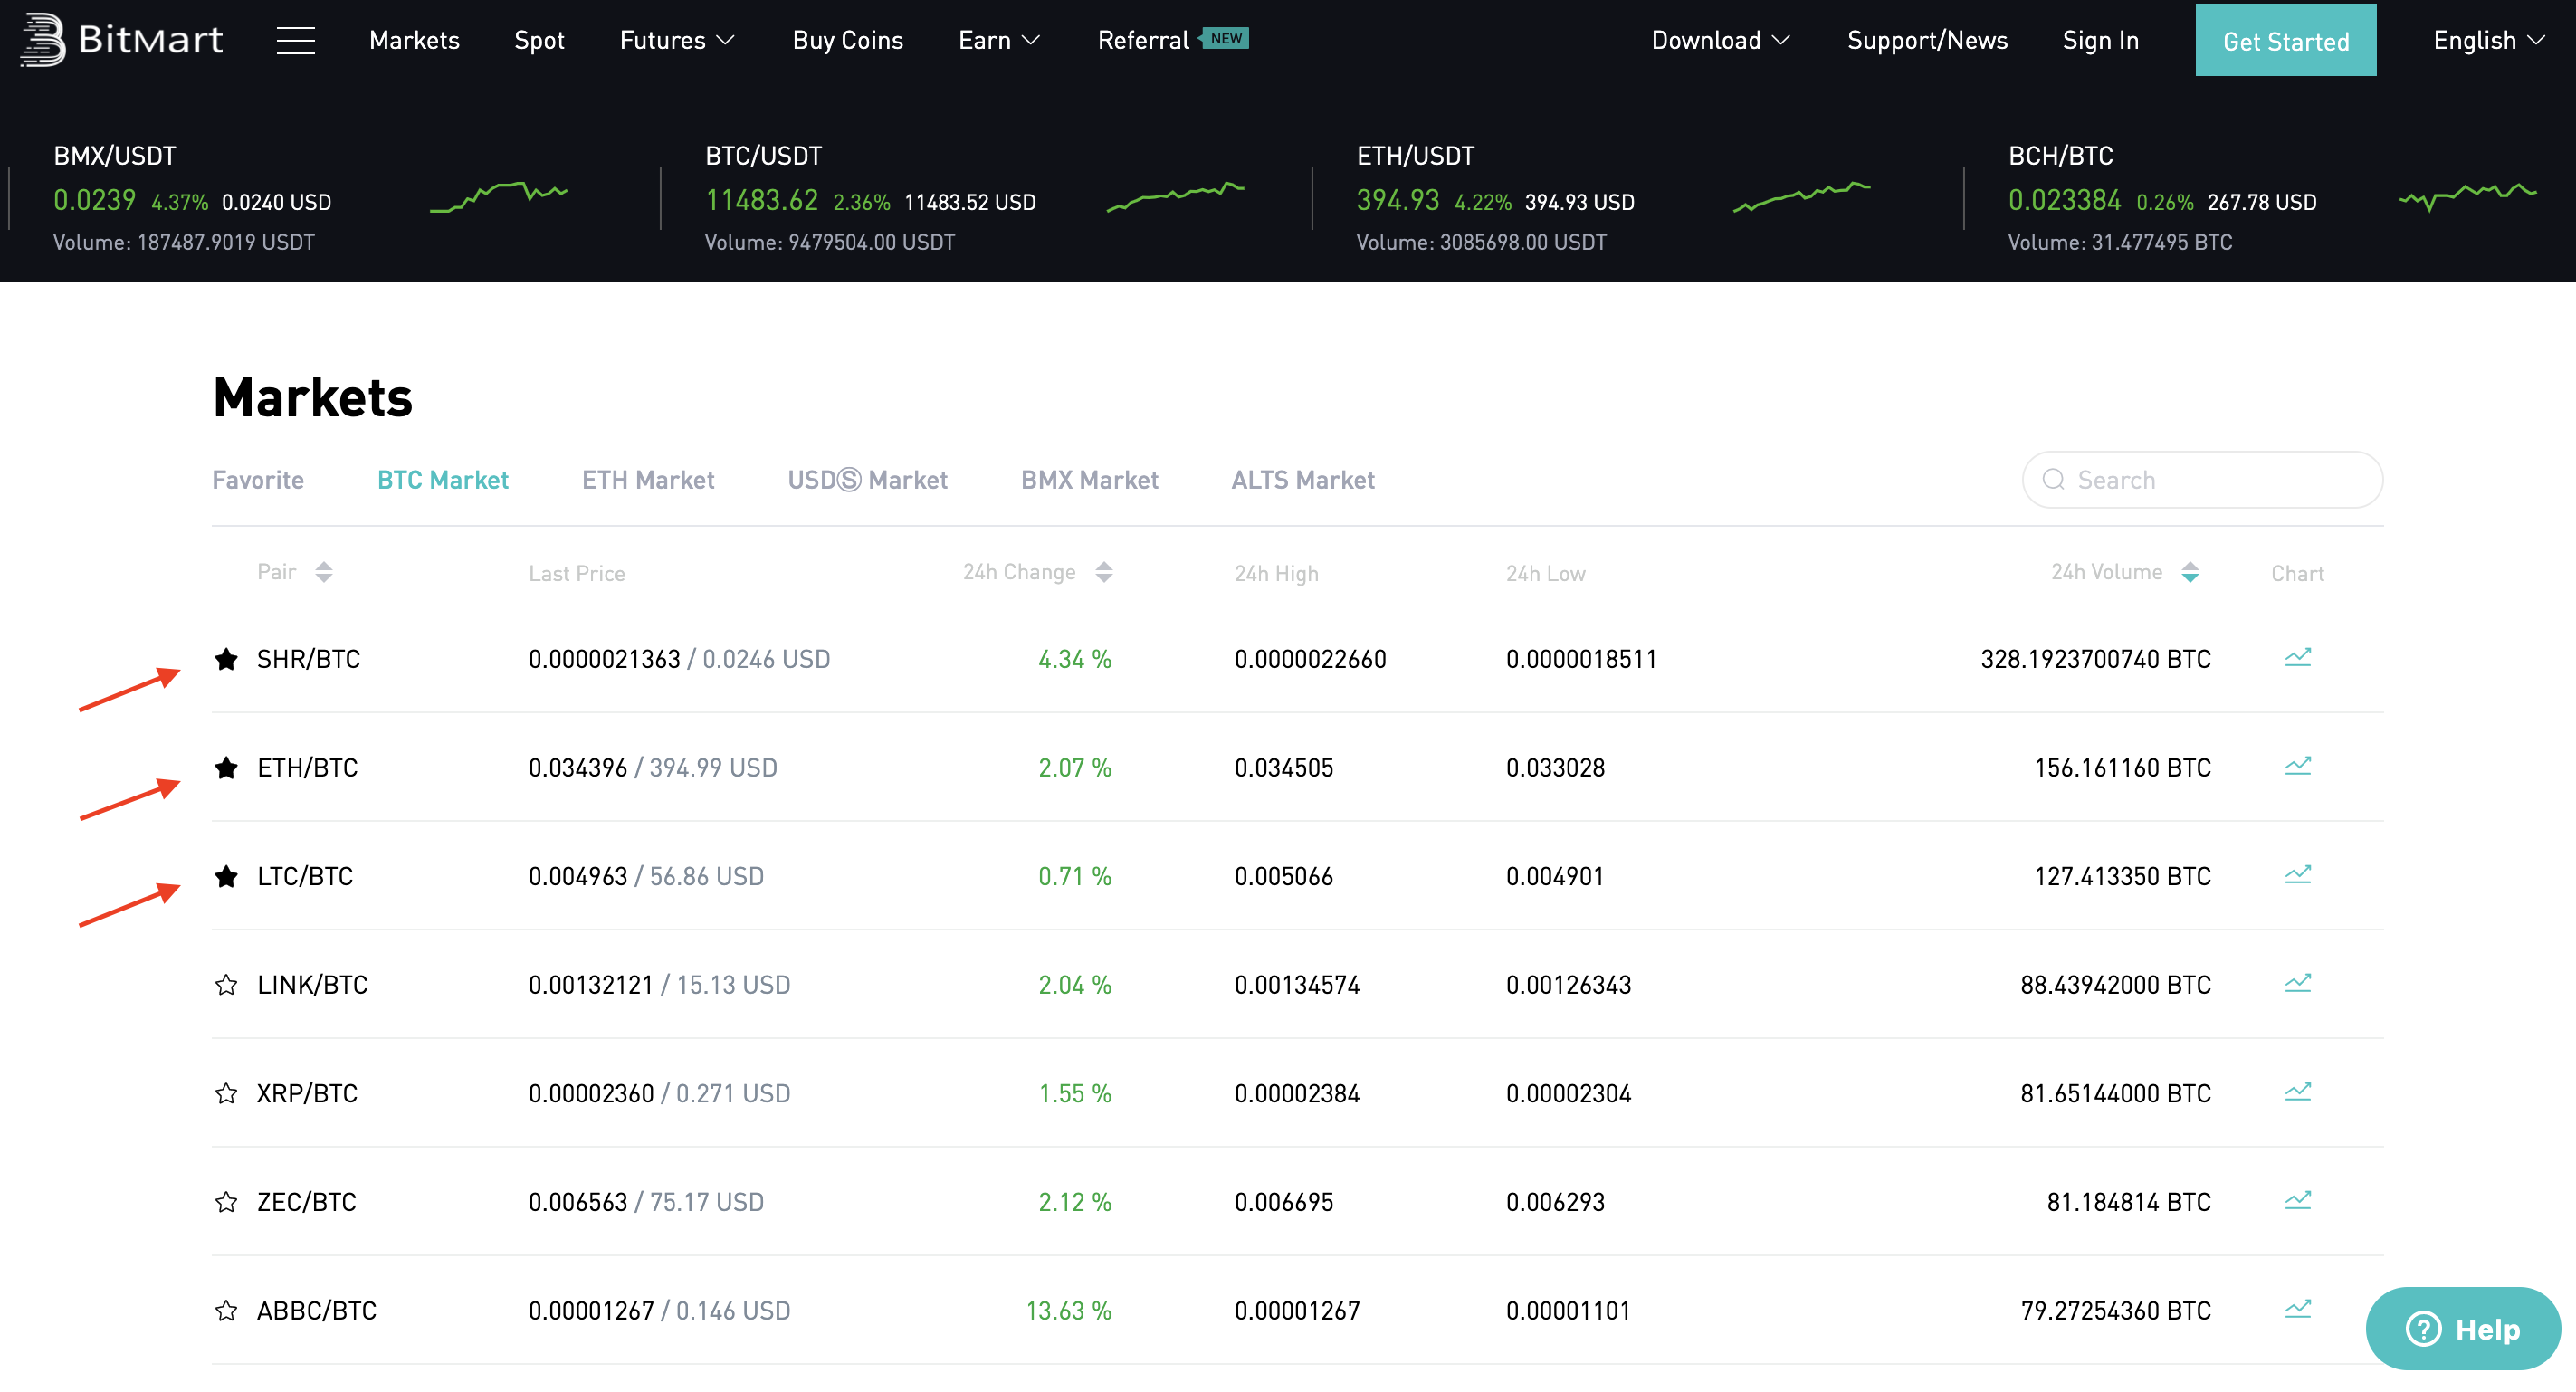
Task: Click the search magnifier icon
Action: click(2053, 480)
